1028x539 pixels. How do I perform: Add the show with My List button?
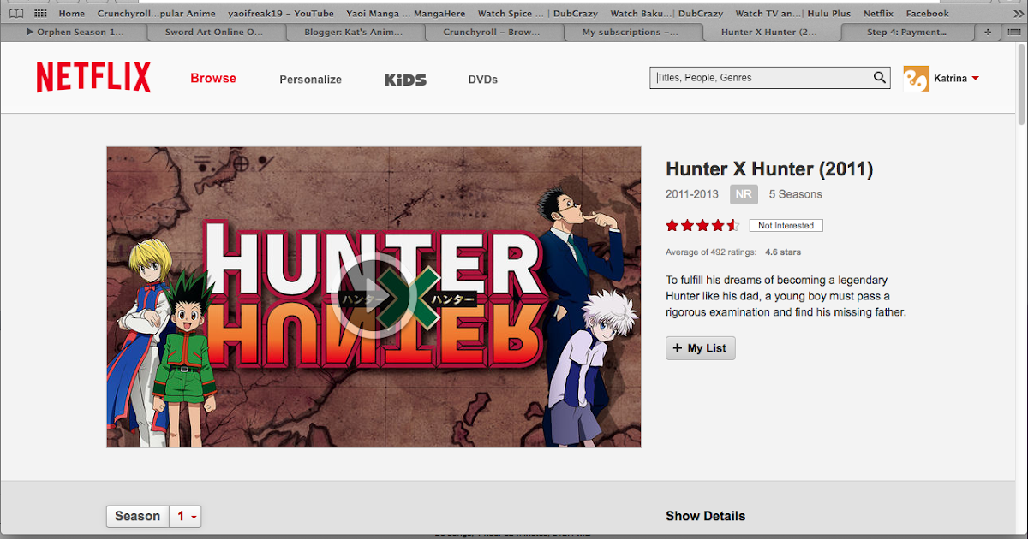pyautogui.click(x=701, y=348)
